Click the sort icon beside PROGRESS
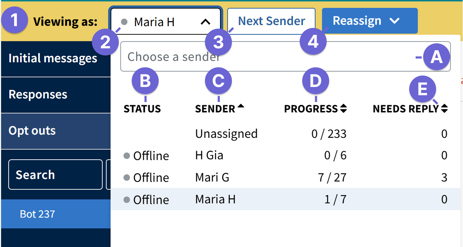 (x=344, y=108)
